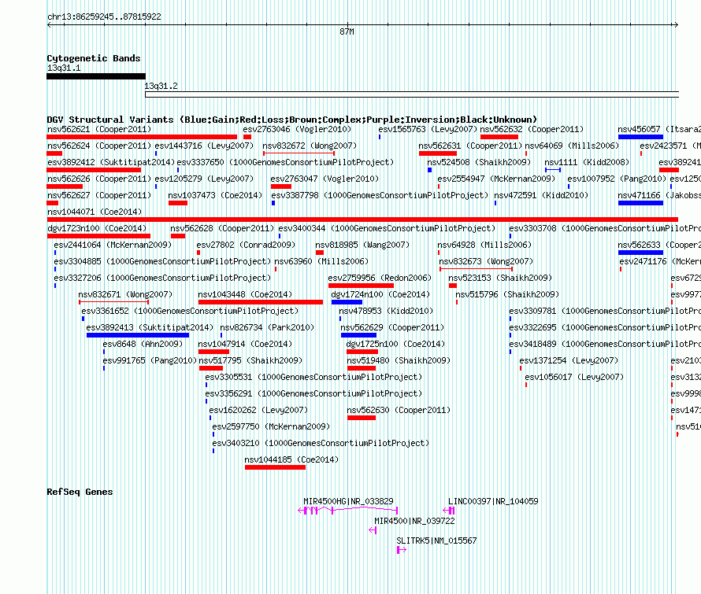The height and width of the screenshot is (594, 701).
Task: Open nsv818985 (Wang2007) variant
Action: pyautogui.click(x=362, y=245)
